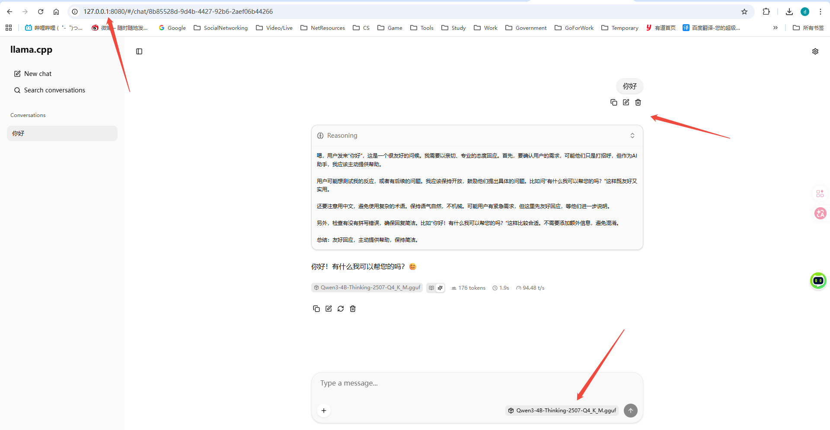This screenshot has width=830, height=430.
Task: Select the 你好 conversation in sidebar
Action: 62,133
